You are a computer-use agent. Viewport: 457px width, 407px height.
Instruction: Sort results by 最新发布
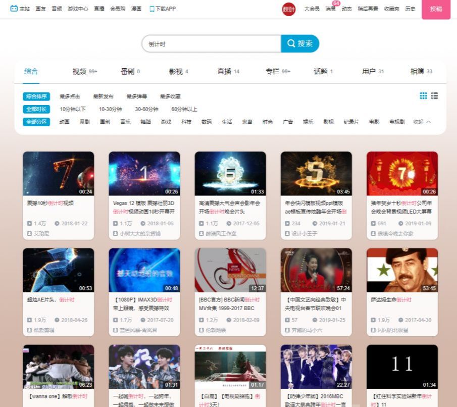103,96
